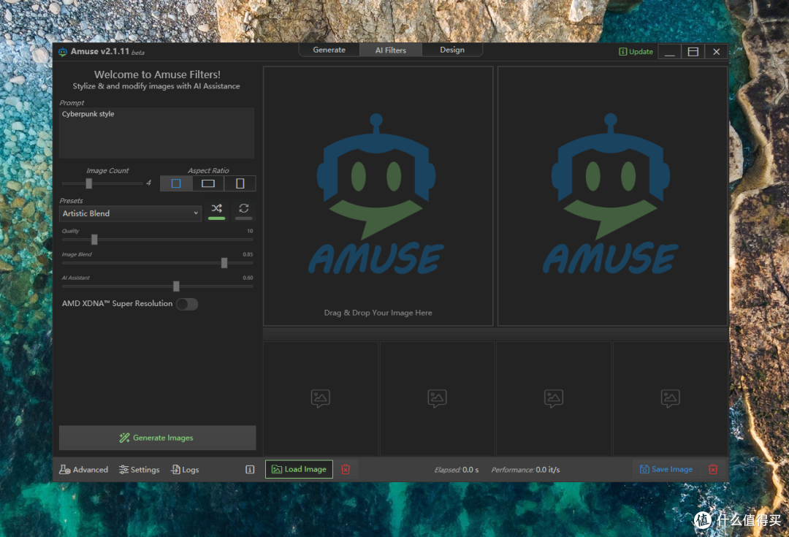The height and width of the screenshot is (537, 789).
Task: Enable AMD XDNA Super Resolution toggle
Action: point(186,304)
